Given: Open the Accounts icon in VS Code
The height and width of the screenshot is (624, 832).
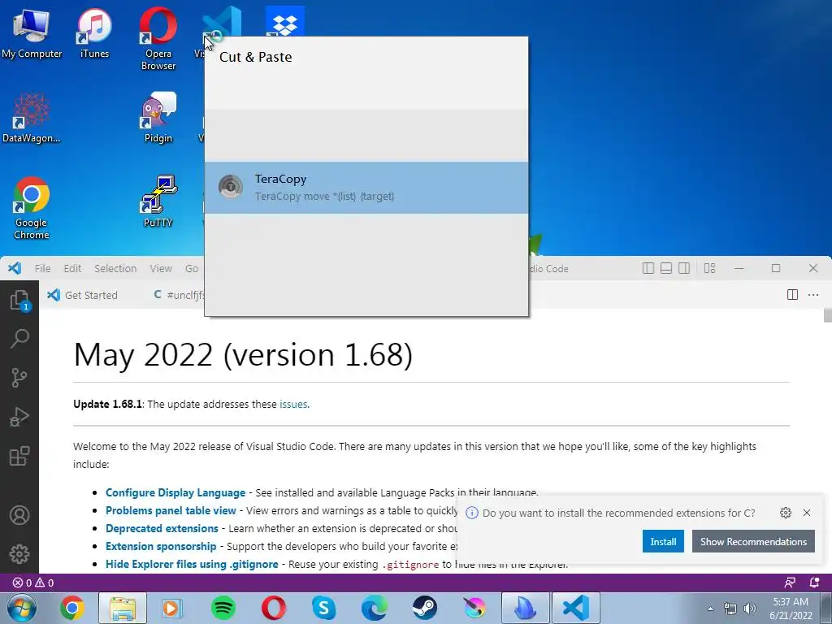Looking at the screenshot, I should [19, 515].
